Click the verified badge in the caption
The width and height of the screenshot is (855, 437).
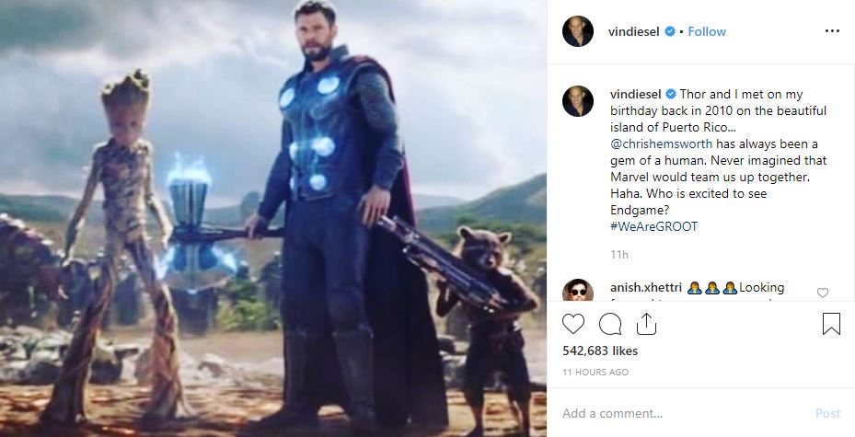[671, 94]
